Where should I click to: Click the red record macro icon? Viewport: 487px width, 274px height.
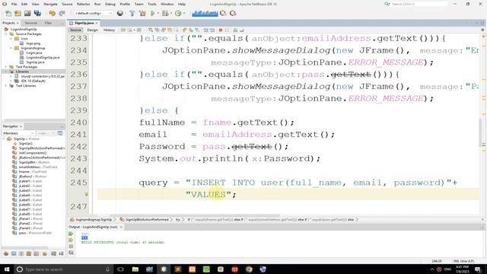pyautogui.click(x=221, y=30)
